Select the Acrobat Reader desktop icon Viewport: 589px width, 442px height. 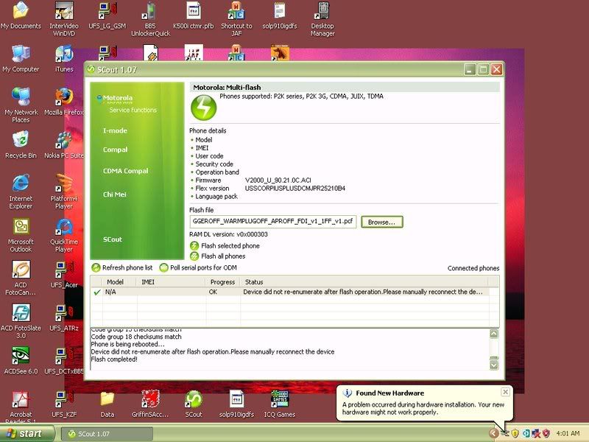pos(21,407)
